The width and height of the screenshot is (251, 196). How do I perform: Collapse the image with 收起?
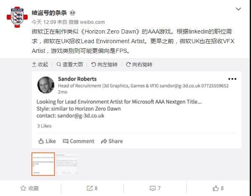coord(40,65)
